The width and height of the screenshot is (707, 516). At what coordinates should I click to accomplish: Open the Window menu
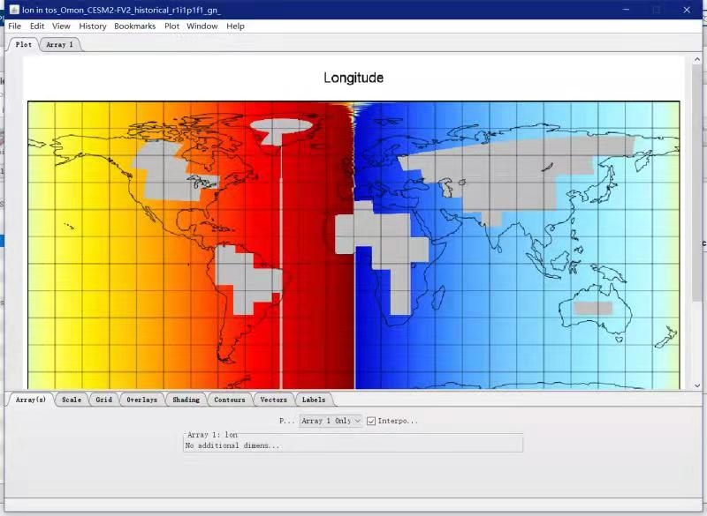202,26
